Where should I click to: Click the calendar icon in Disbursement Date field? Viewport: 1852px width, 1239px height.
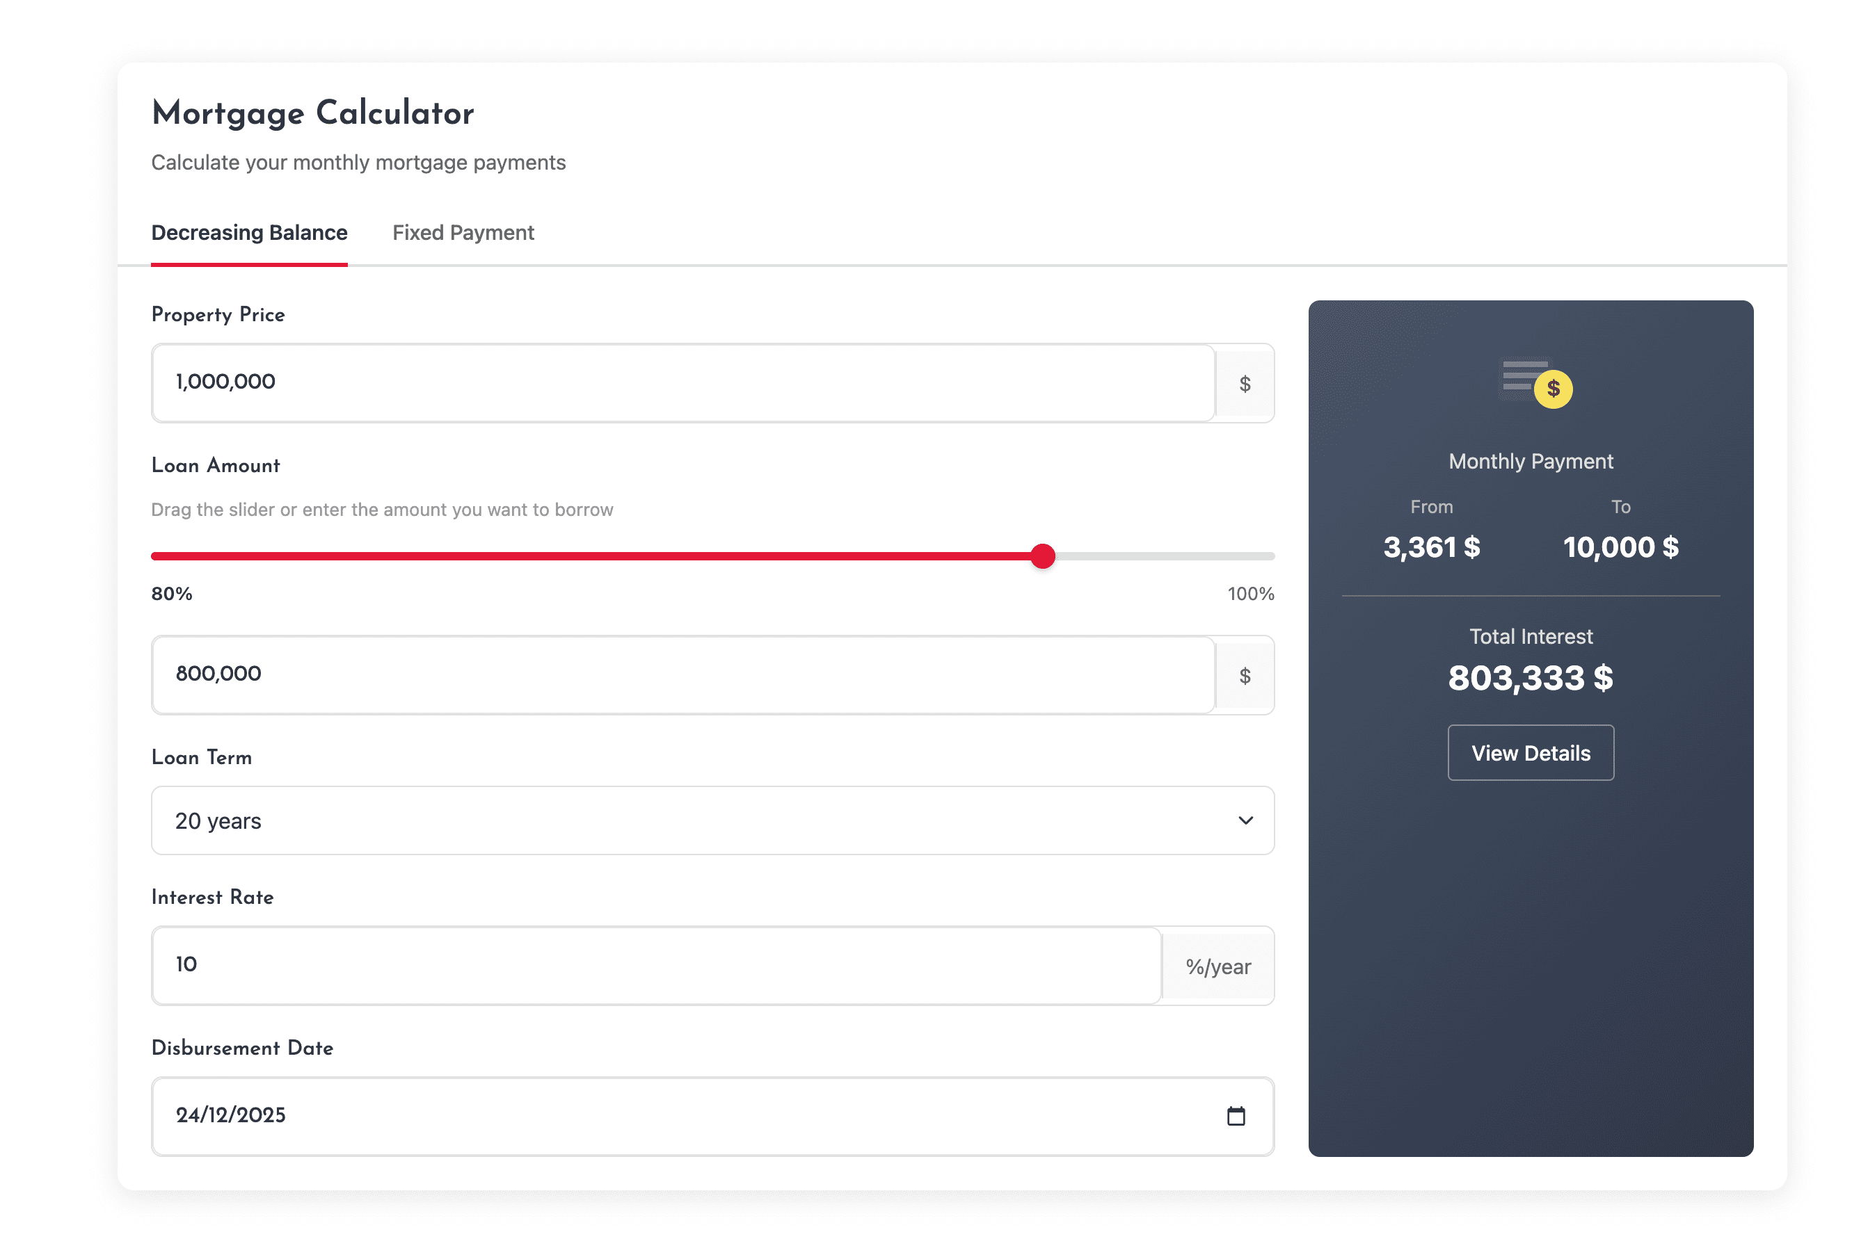pyautogui.click(x=1236, y=1117)
